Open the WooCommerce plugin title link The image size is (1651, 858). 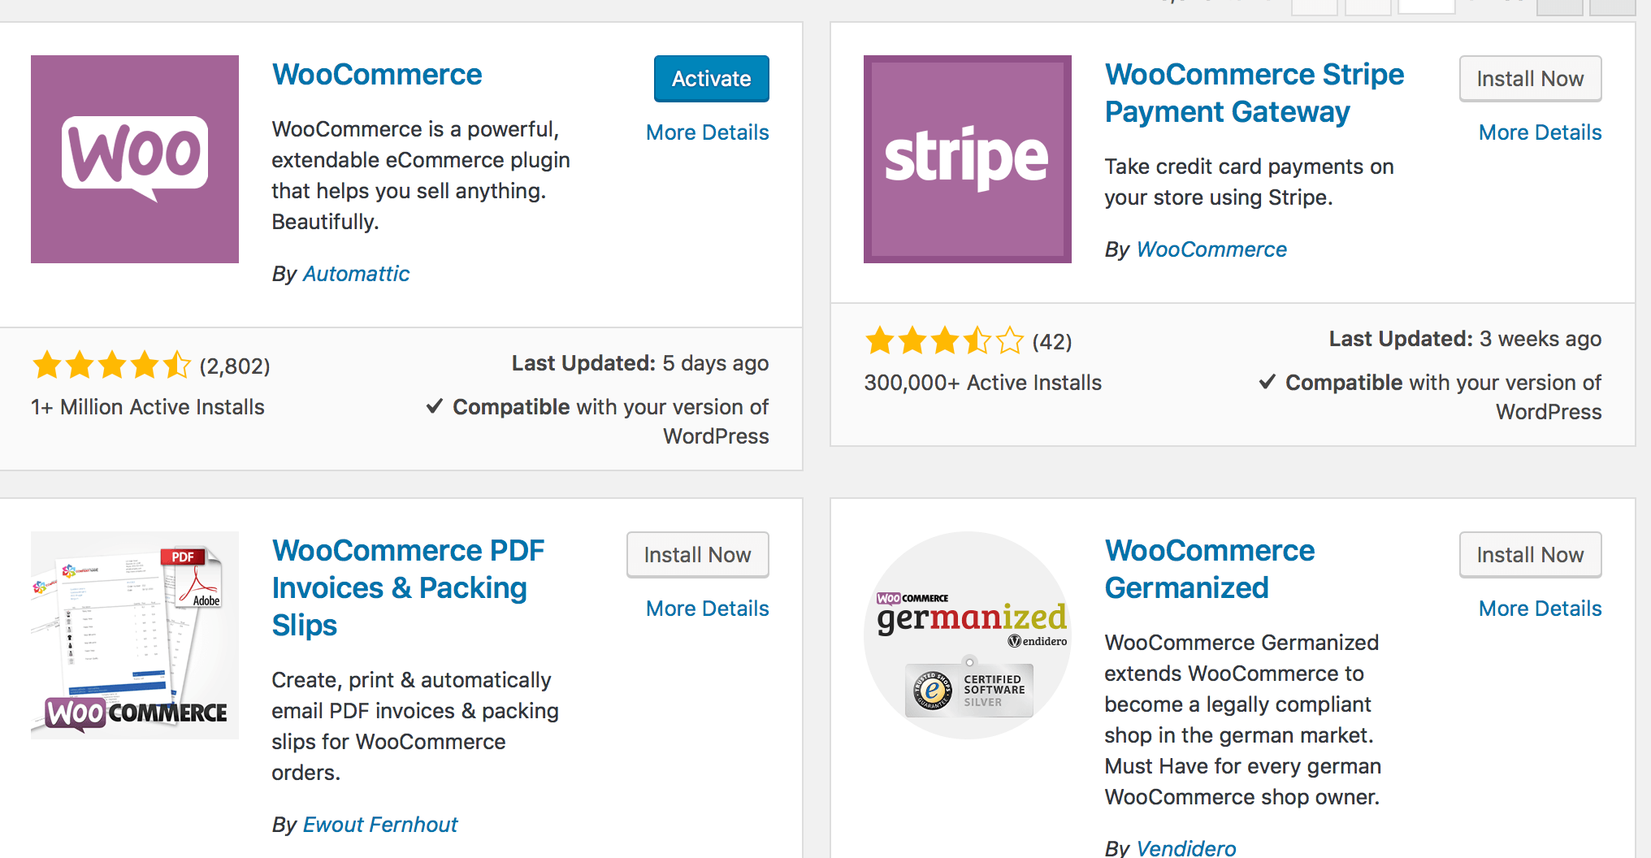click(377, 75)
